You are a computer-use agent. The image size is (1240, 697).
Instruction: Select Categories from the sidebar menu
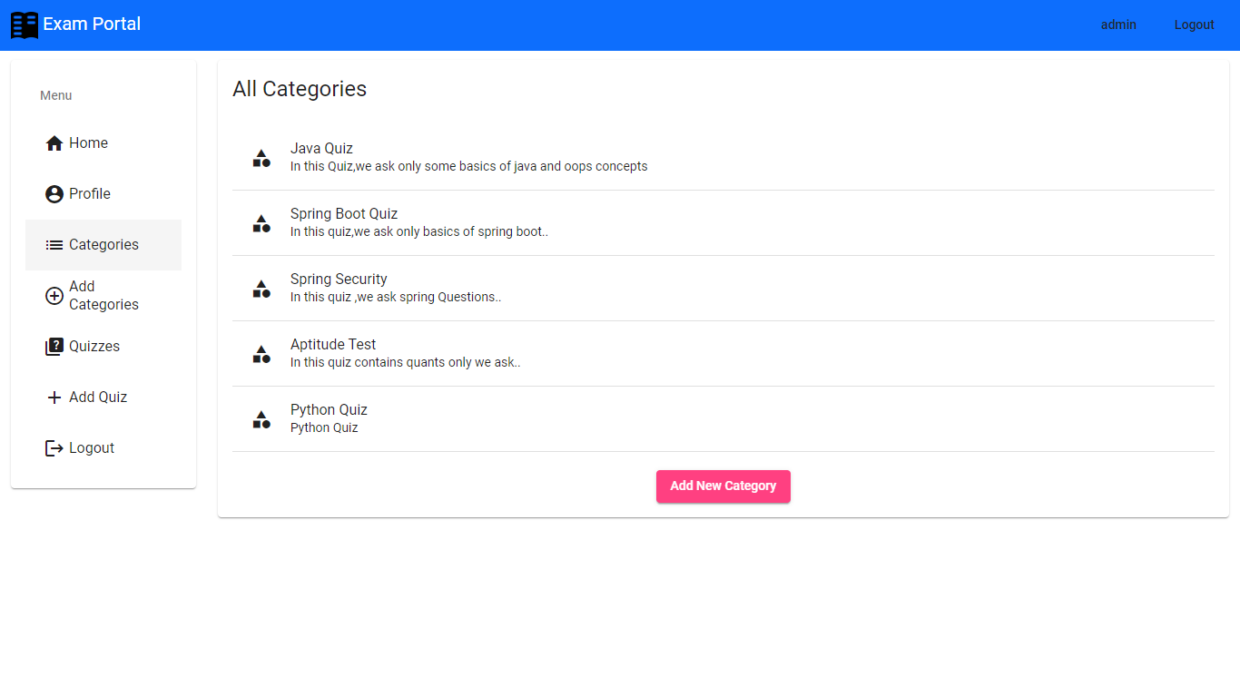point(103,244)
